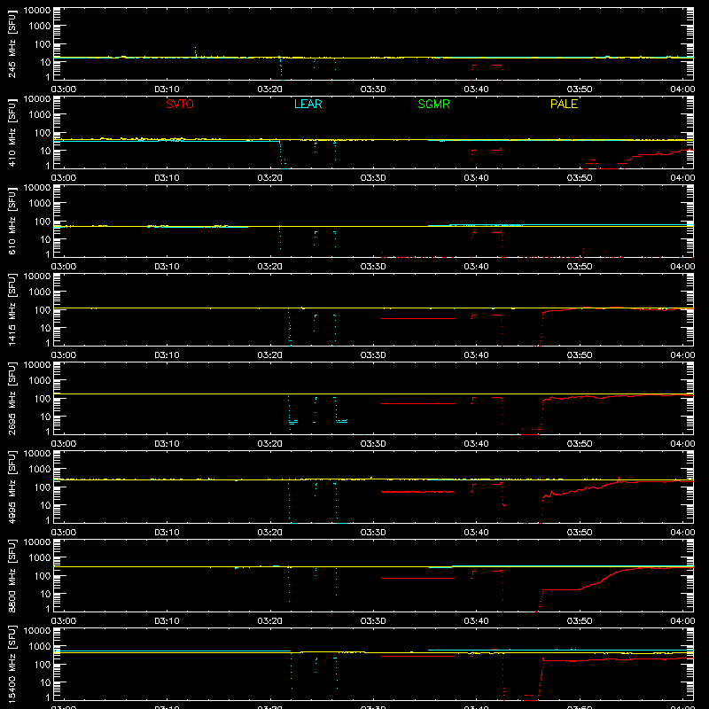
Task: Click the 03:10 tick below the 245 MHz panel
Action: pos(167,90)
